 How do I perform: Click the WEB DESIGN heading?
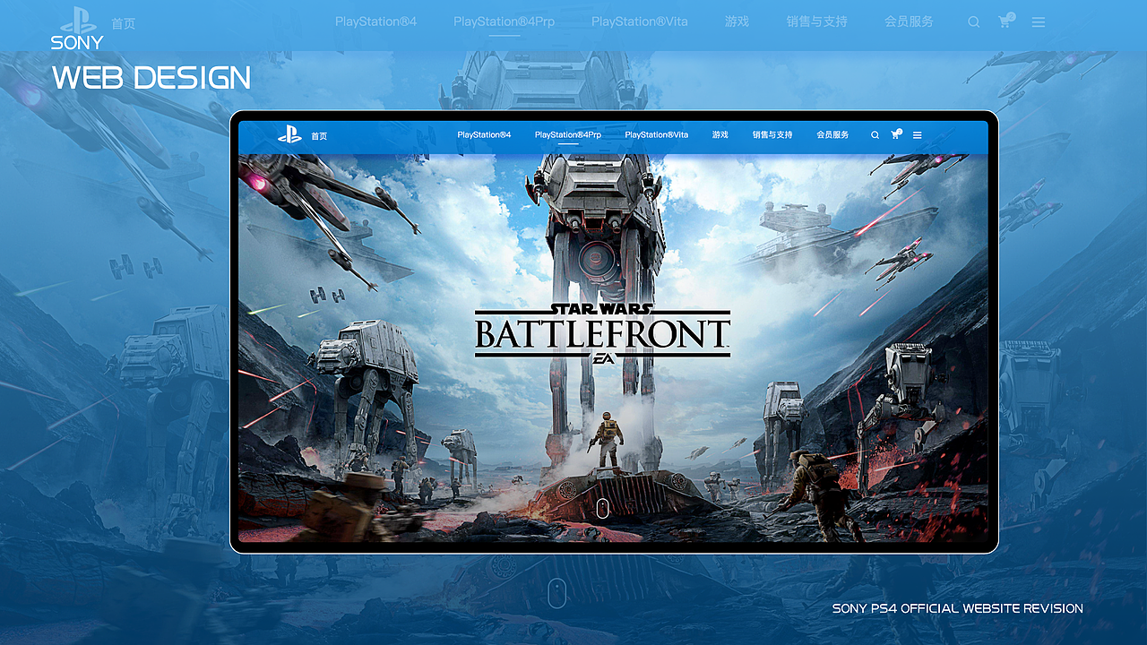tap(151, 78)
